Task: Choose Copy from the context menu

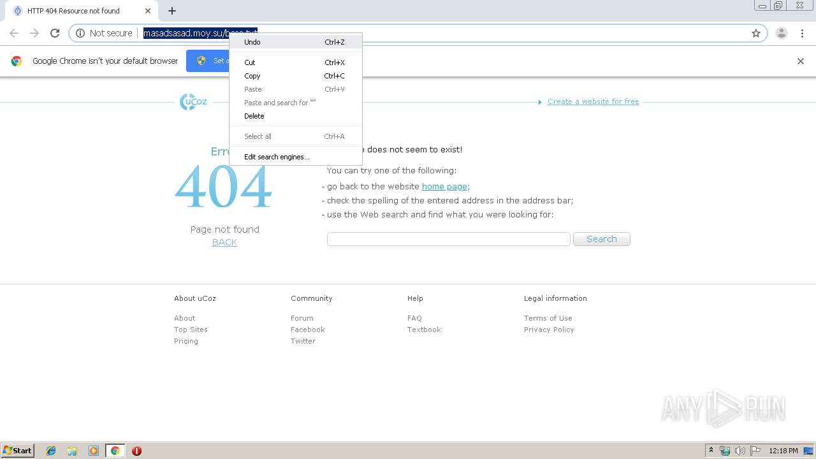Action: (296, 76)
